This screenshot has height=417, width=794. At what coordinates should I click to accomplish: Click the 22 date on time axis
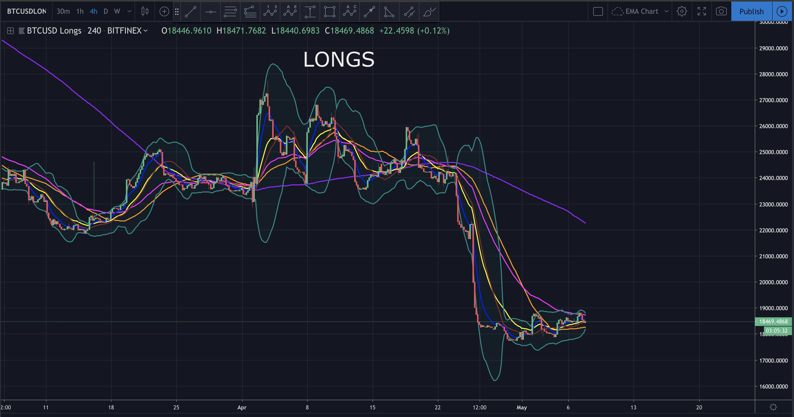(438, 407)
